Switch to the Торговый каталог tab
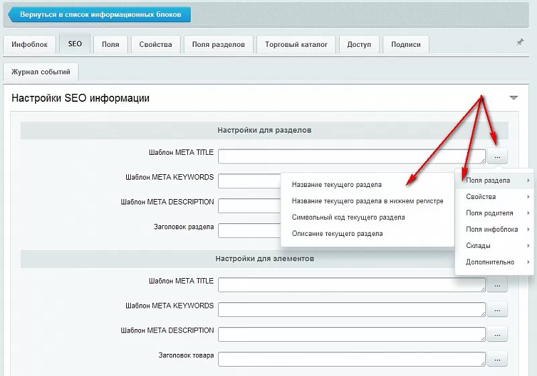The height and width of the screenshot is (376, 537). (296, 45)
